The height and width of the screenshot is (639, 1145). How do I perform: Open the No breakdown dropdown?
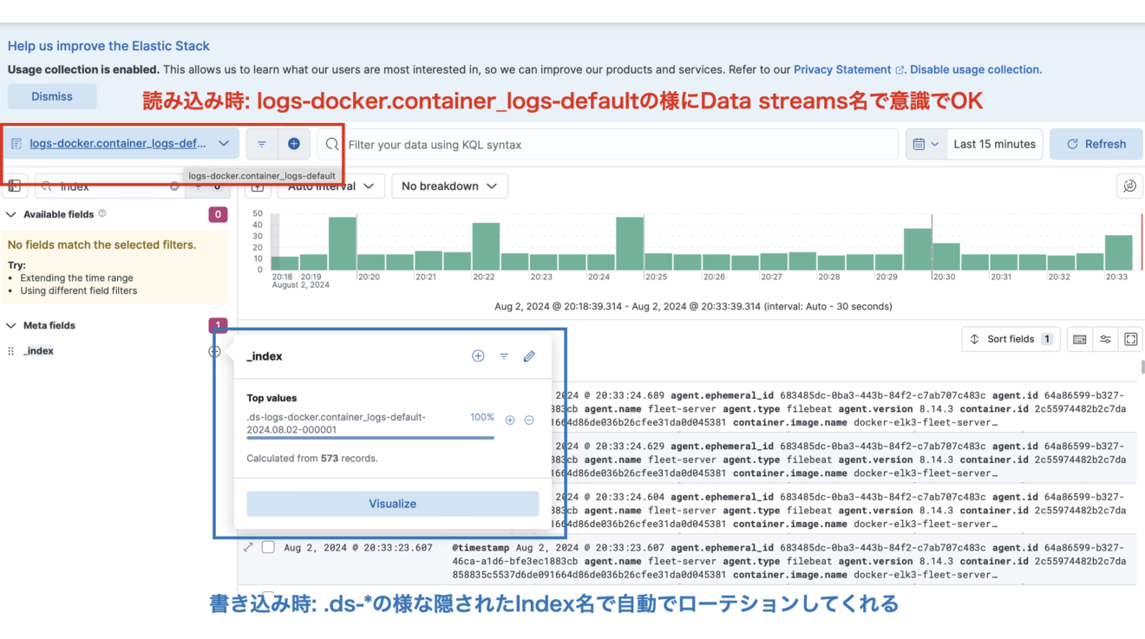[x=449, y=186]
